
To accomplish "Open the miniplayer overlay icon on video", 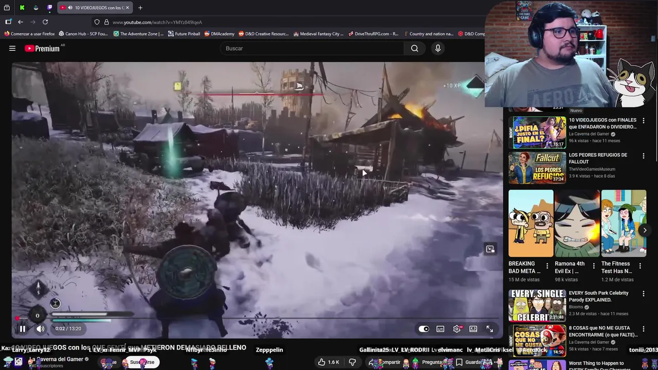I will [x=490, y=249].
